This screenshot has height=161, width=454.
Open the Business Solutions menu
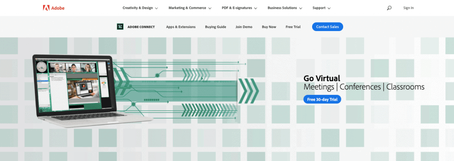pyautogui.click(x=285, y=8)
